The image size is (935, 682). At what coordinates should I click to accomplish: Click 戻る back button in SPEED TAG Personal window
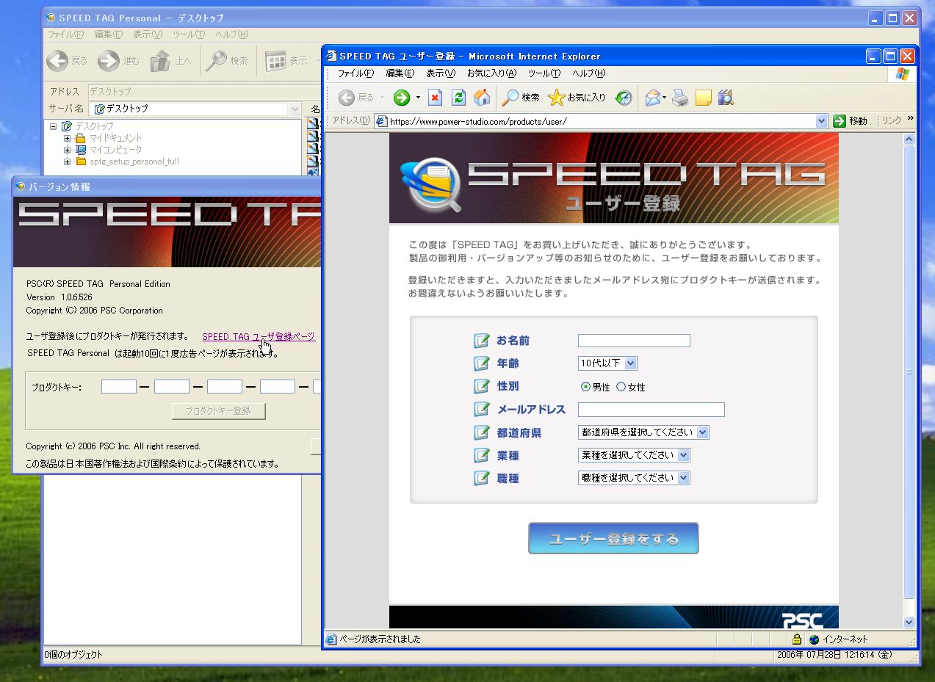point(67,61)
